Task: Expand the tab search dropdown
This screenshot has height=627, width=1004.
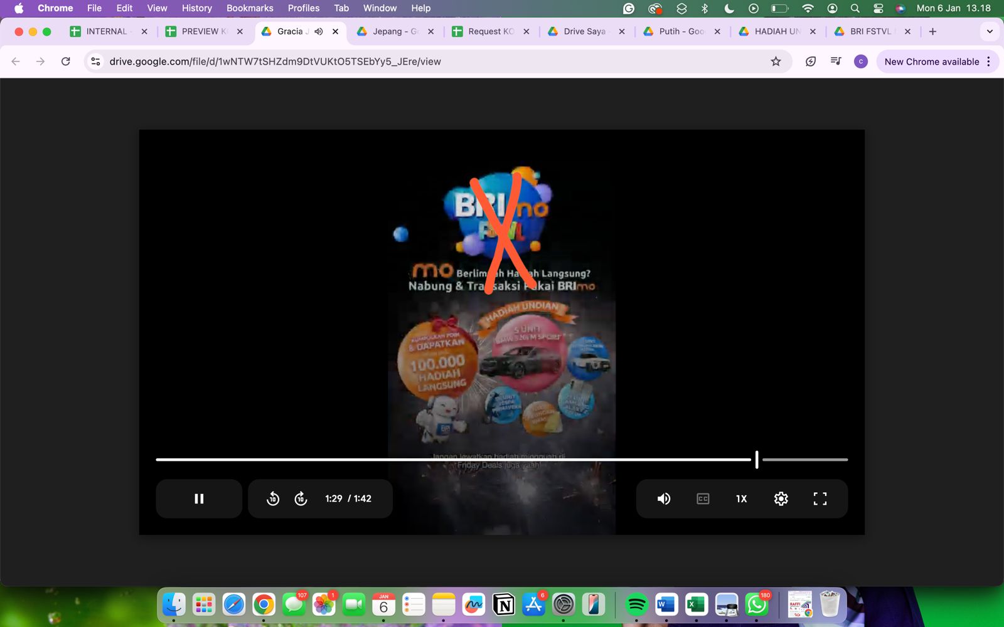Action: [x=990, y=31]
